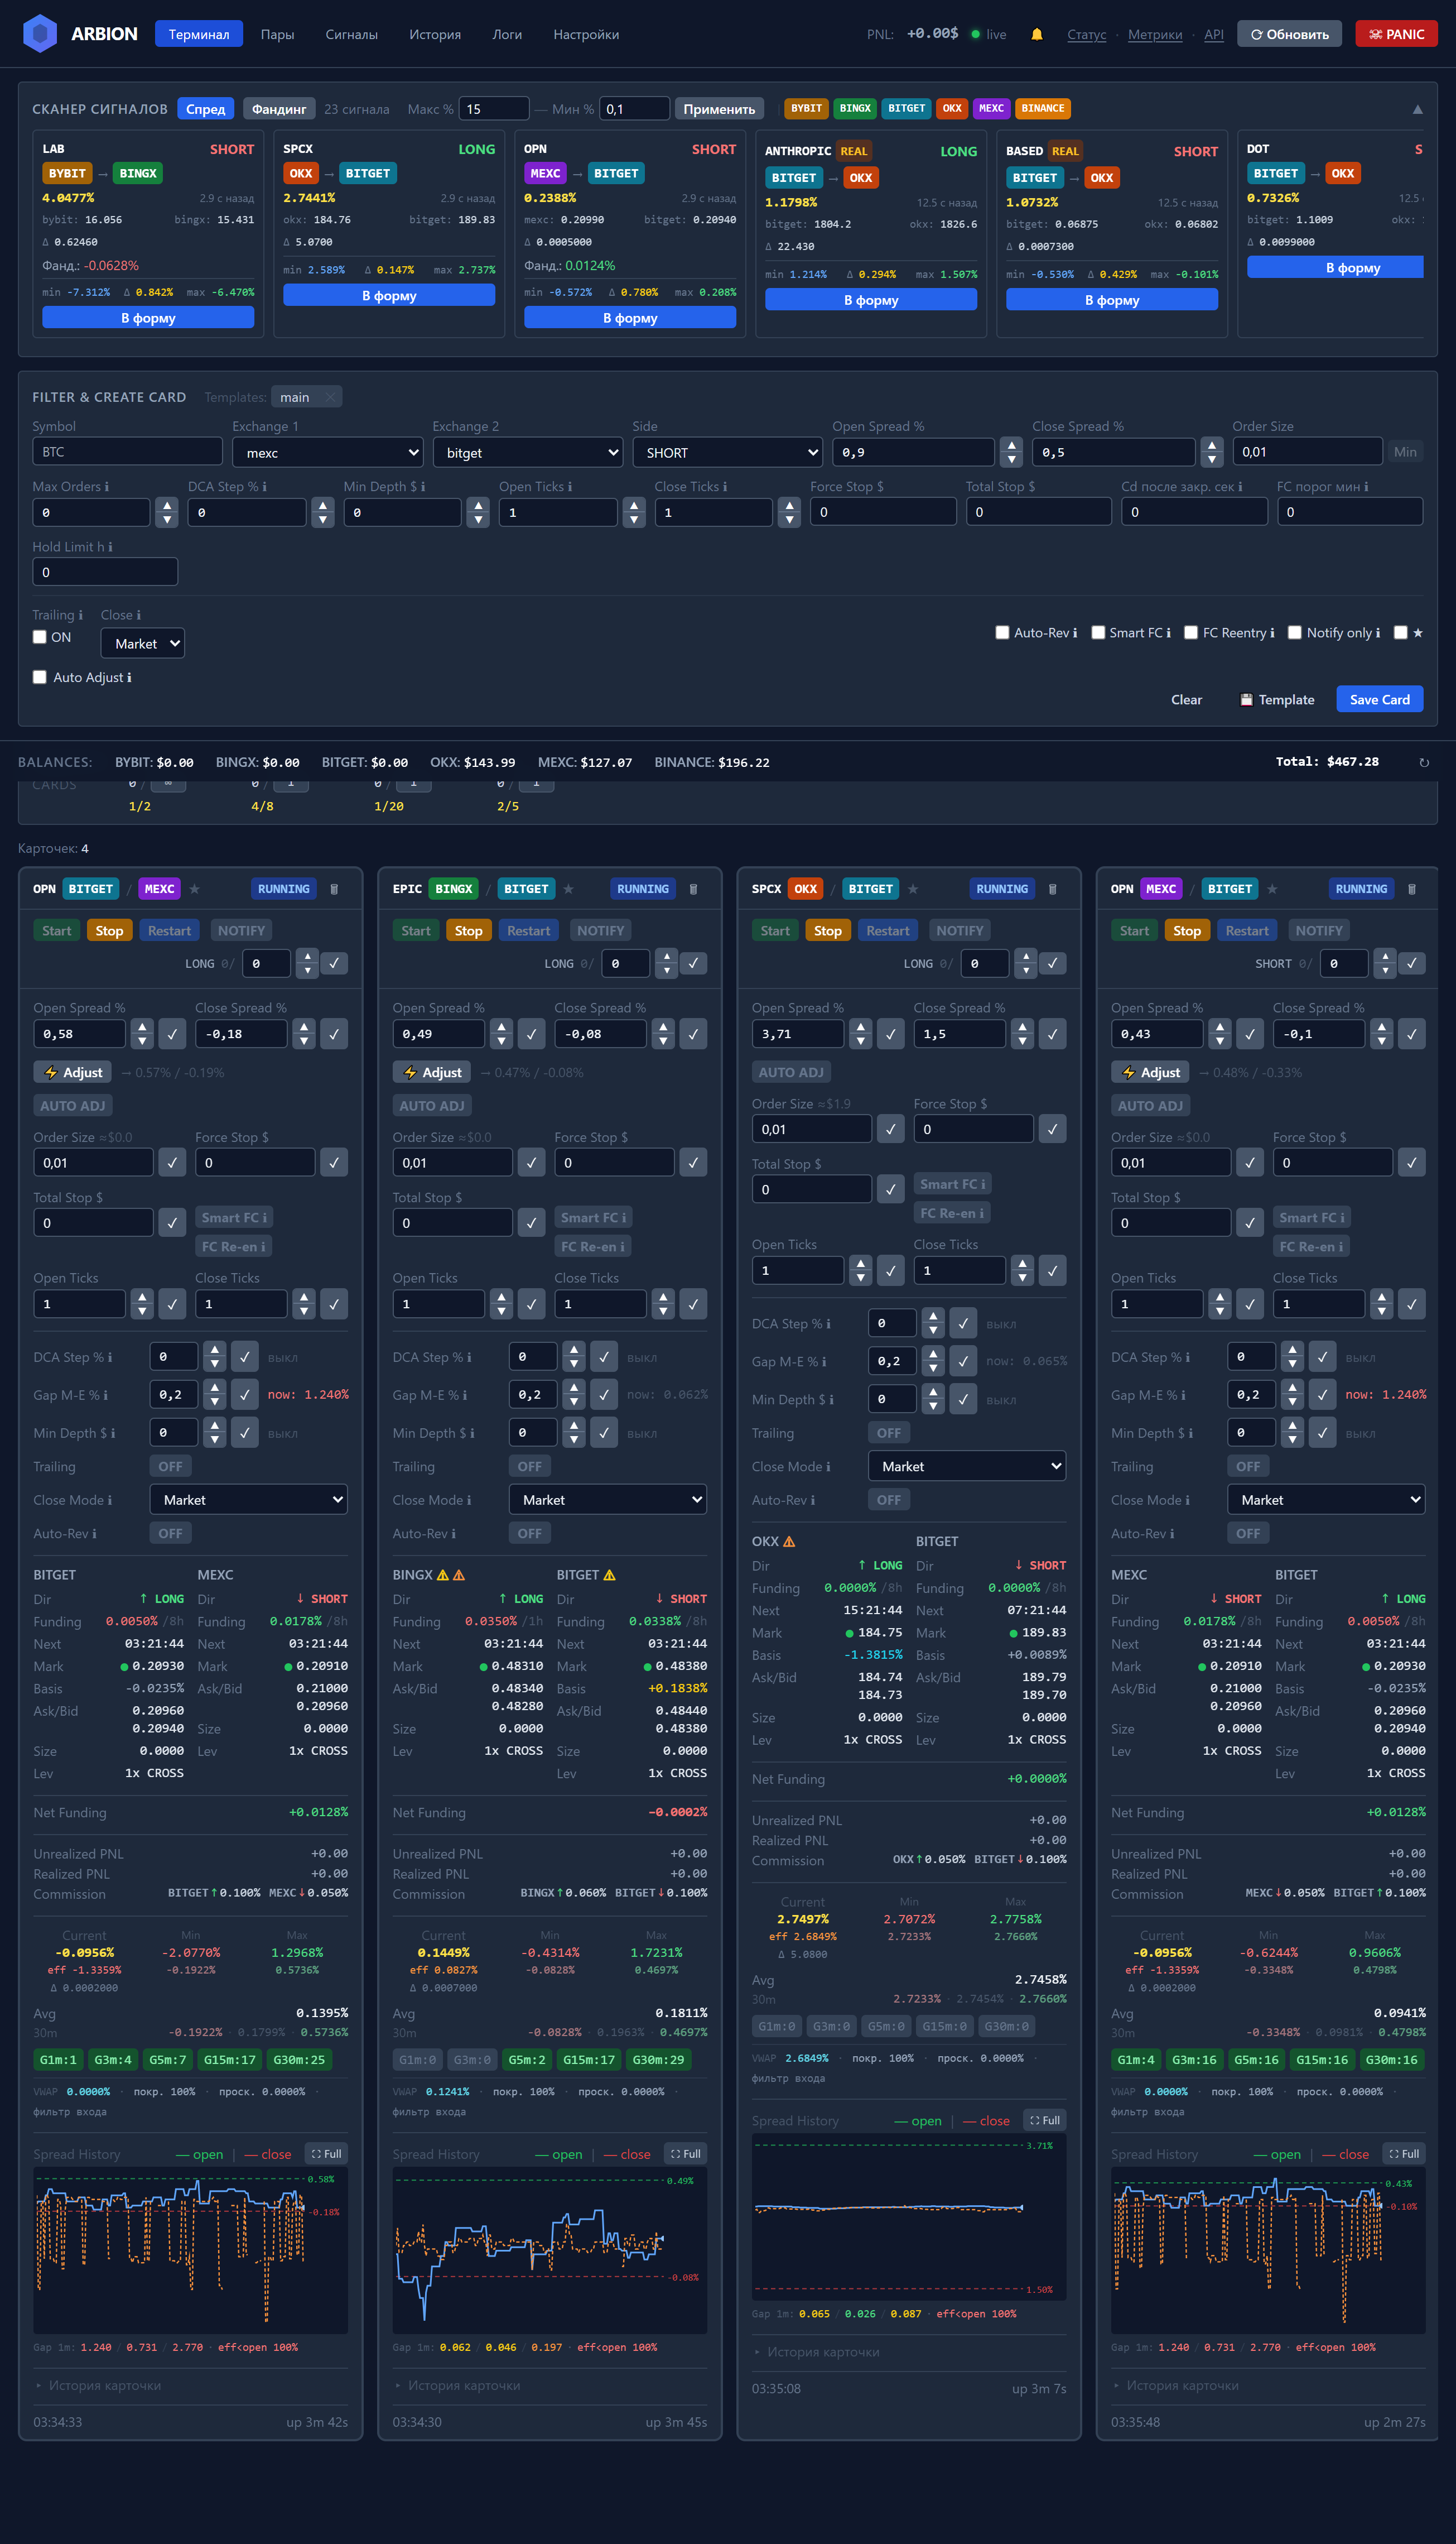Screen dimensions: 1456x2544
Task: Remove the main template via X
Action: click(330, 397)
